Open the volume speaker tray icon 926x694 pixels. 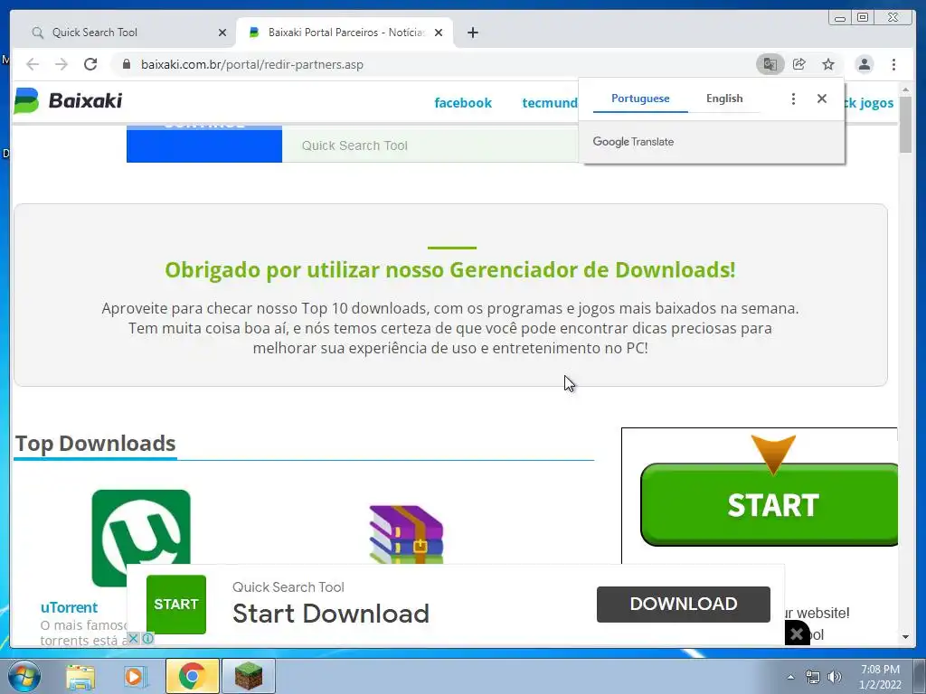click(834, 677)
